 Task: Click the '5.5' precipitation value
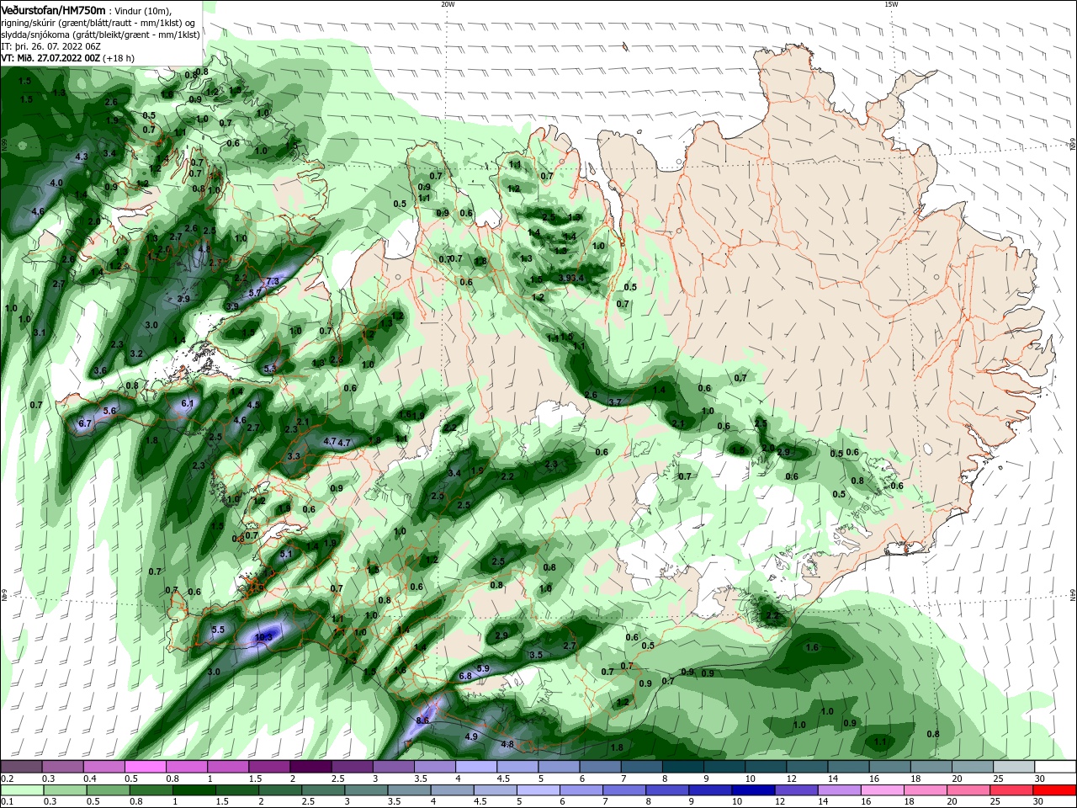pos(218,630)
